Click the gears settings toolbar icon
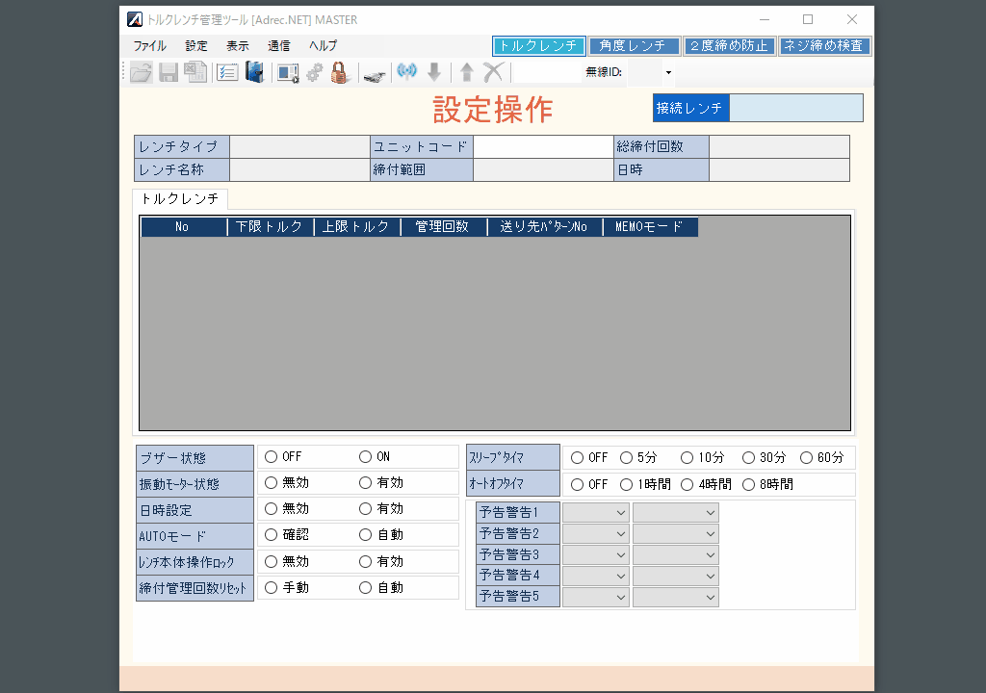Image resolution: width=986 pixels, height=693 pixels. (314, 73)
